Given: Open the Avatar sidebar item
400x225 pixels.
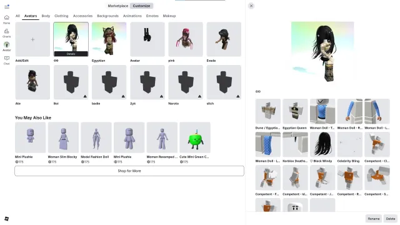Looking at the screenshot, I should (x=7, y=46).
